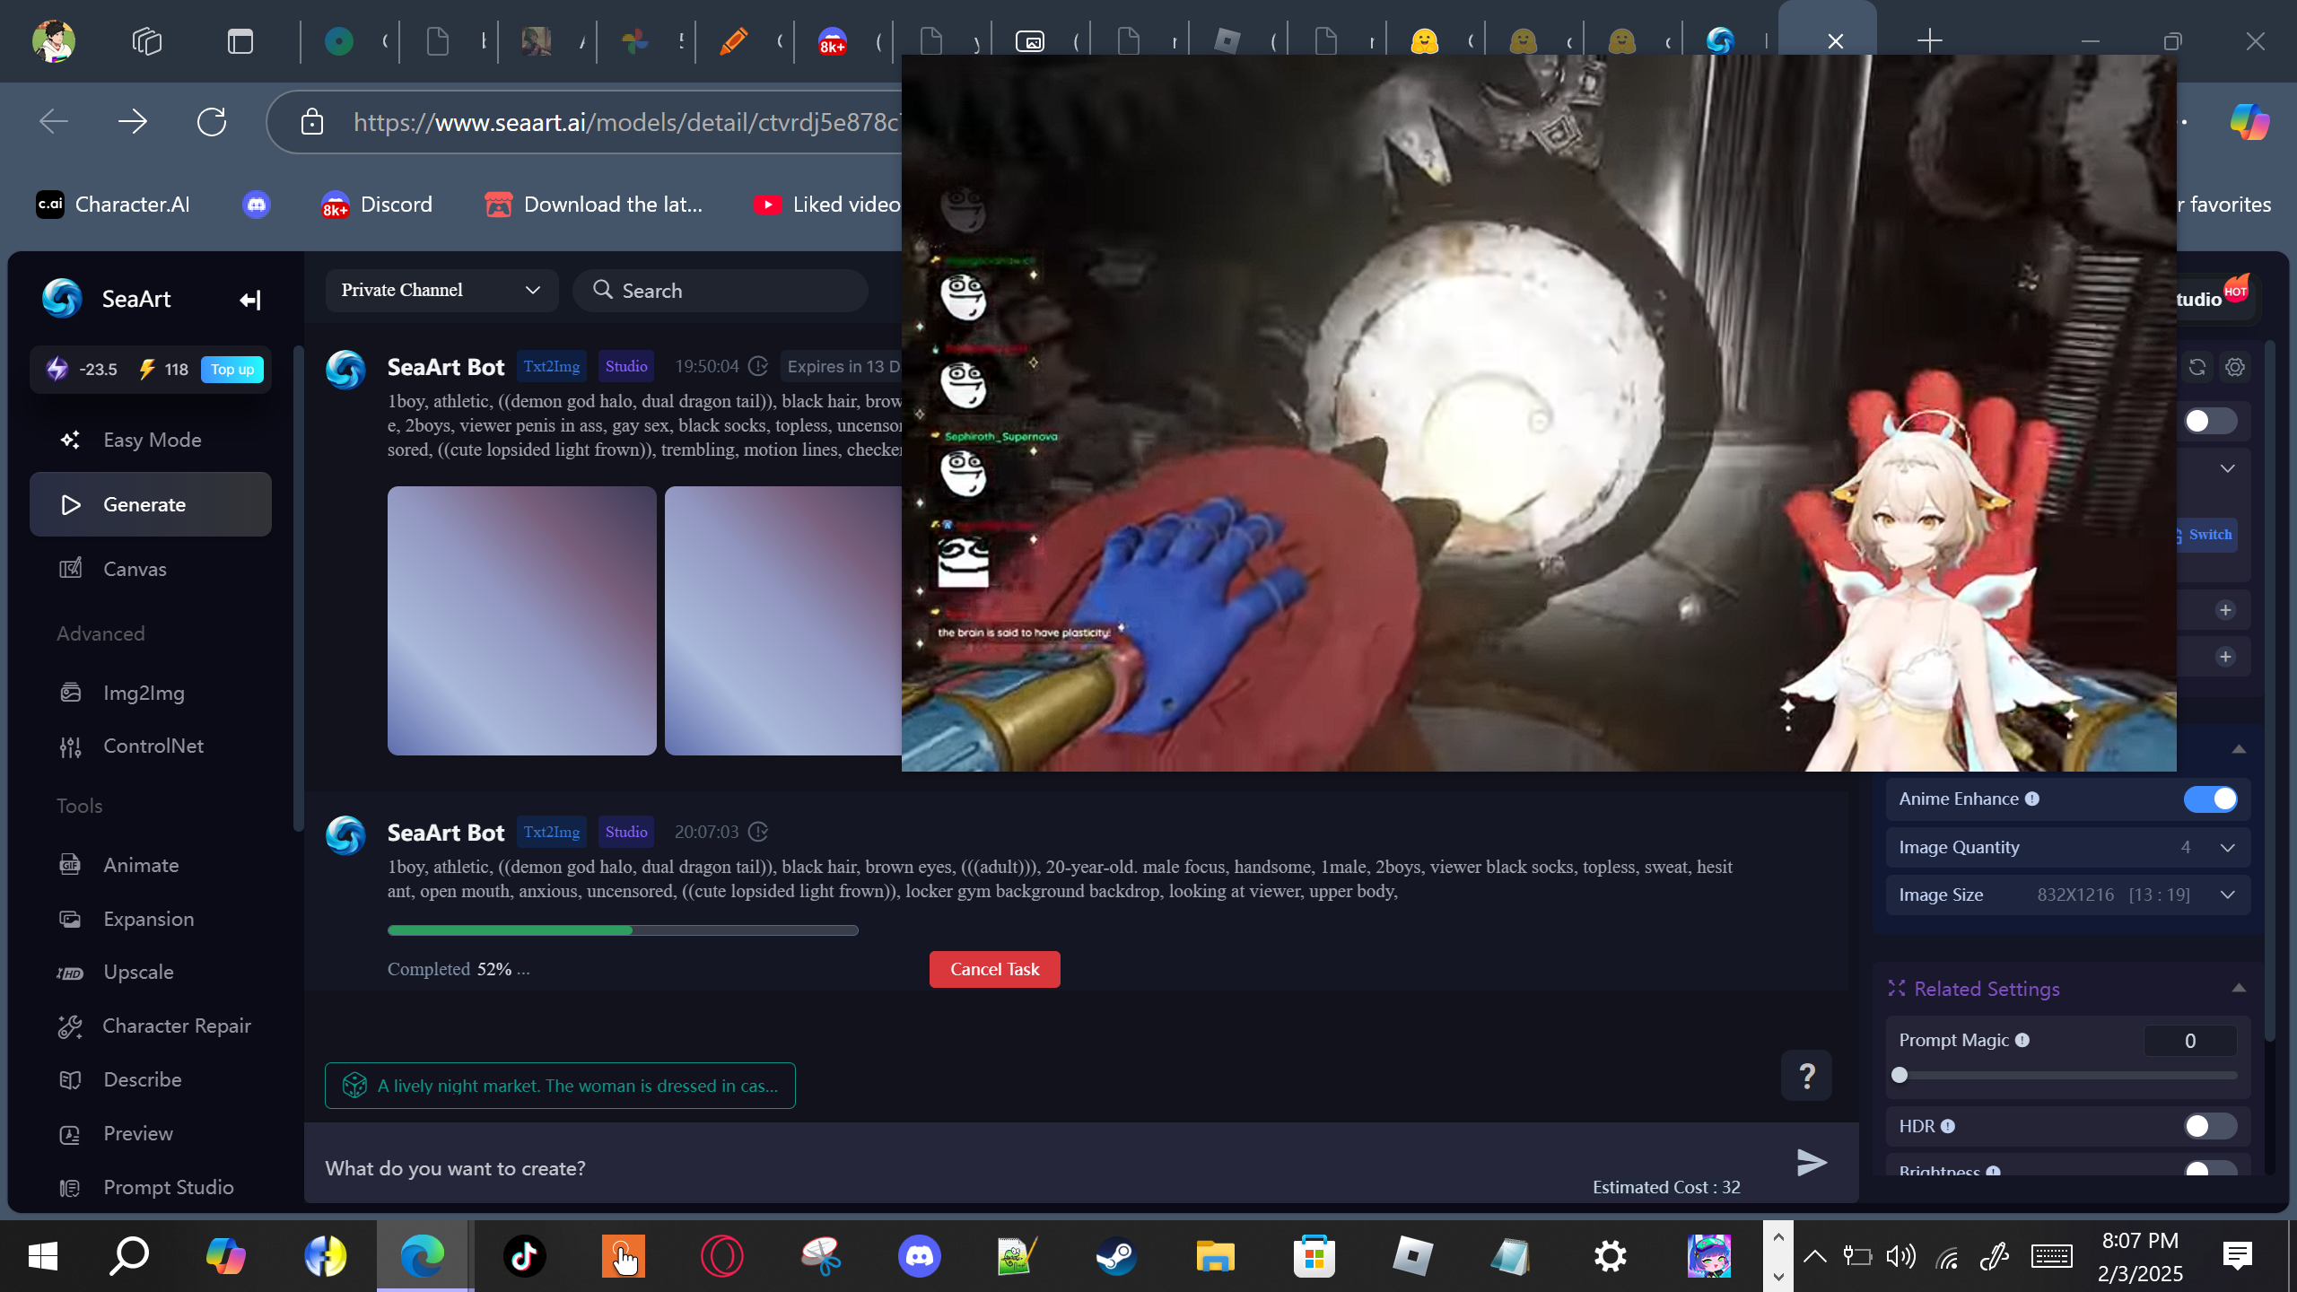Go back in the browser
This screenshot has width=2297, height=1292.
54,121
